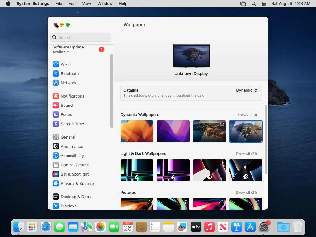Open Finder from the Dock
The width and height of the screenshot is (316, 237).
pyautogui.click(x=19, y=227)
